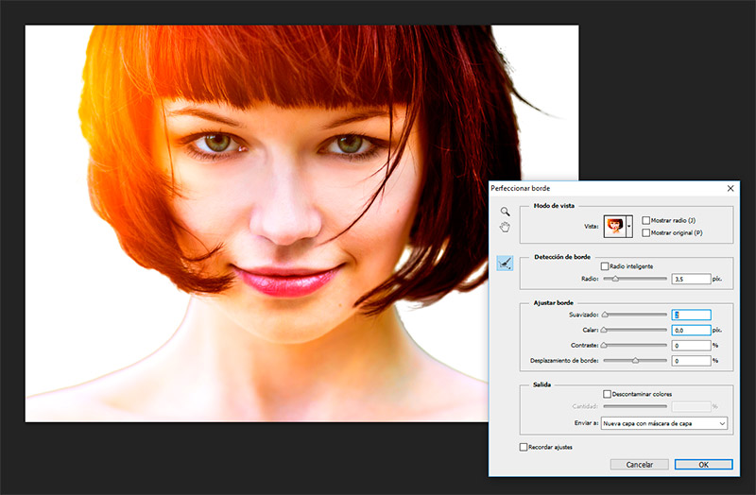Click the Suavizado slider
Viewport: 756px width, 495px height.
point(634,315)
